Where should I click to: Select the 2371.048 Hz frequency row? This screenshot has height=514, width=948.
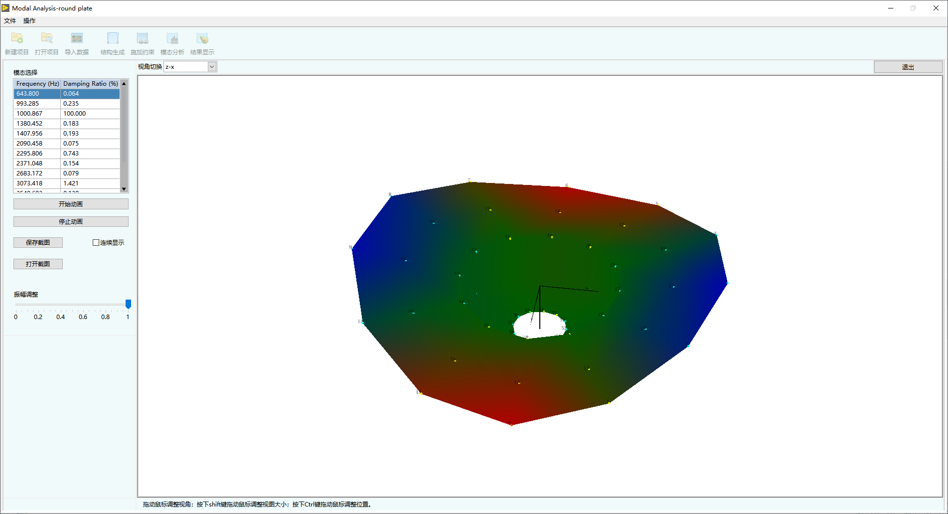point(67,164)
